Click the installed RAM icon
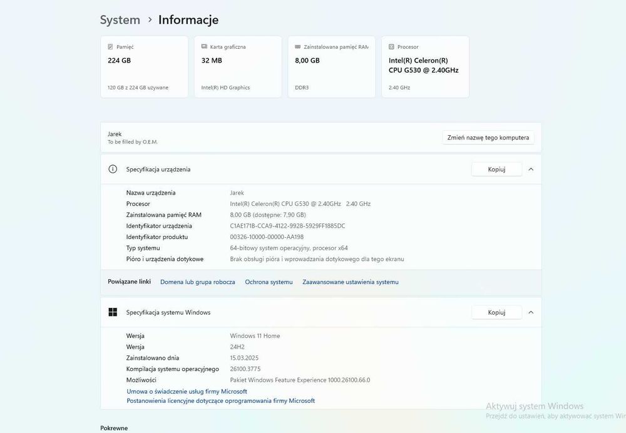Screen dimensions: 626x433 (298, 47)
